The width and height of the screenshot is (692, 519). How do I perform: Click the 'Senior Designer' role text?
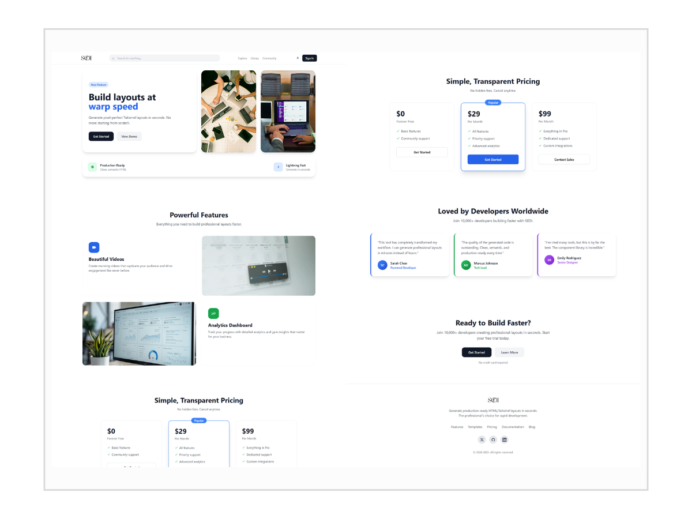tap(567, 263)
